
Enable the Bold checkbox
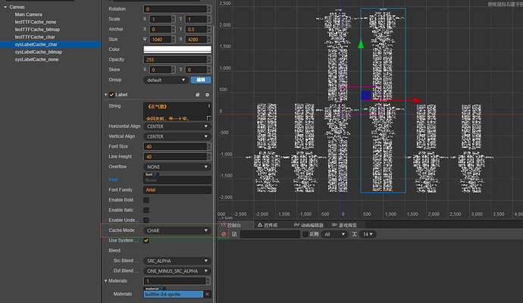[x=146, y=200]
